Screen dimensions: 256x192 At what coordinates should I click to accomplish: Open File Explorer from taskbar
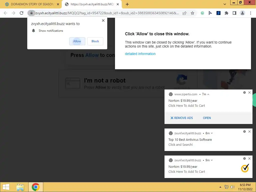point(20,187)
